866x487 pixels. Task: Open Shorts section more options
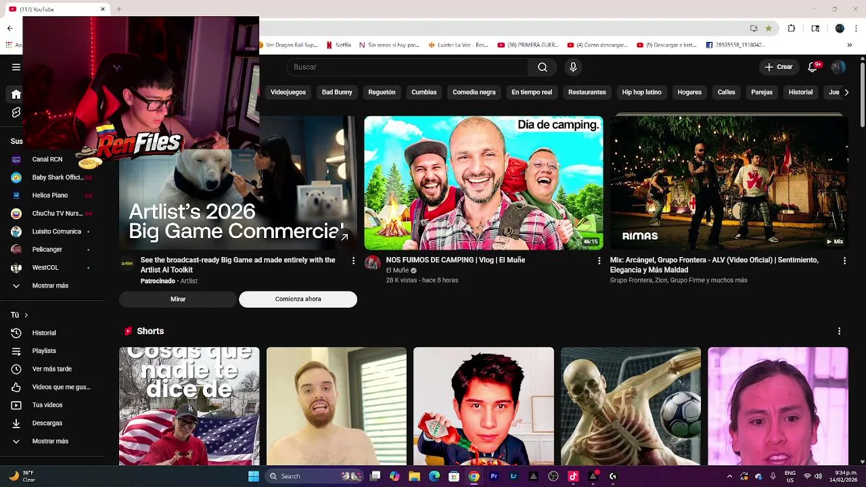[839, 331]
